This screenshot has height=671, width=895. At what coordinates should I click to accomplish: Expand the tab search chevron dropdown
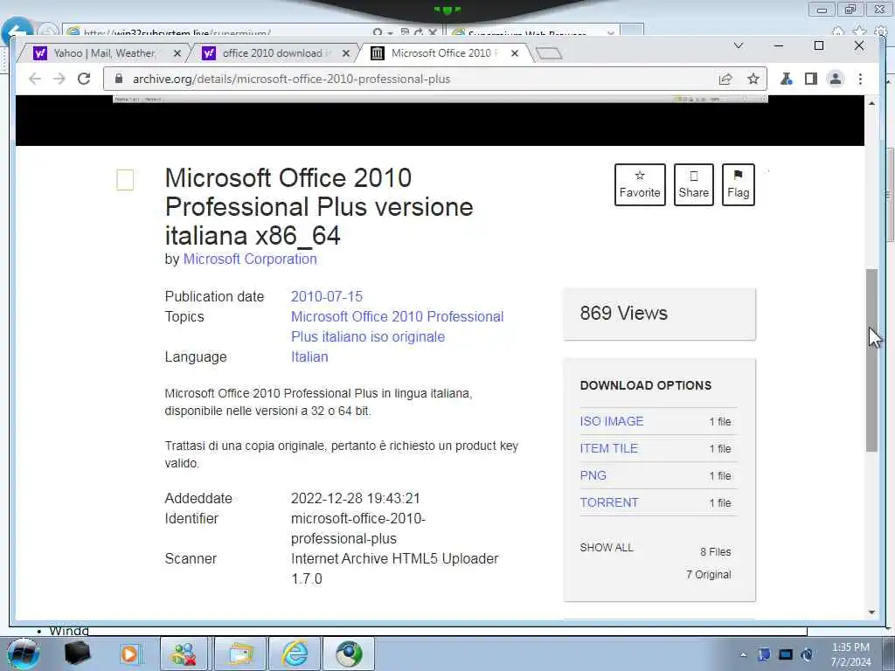pyautogui.click(x=738, y=45)
